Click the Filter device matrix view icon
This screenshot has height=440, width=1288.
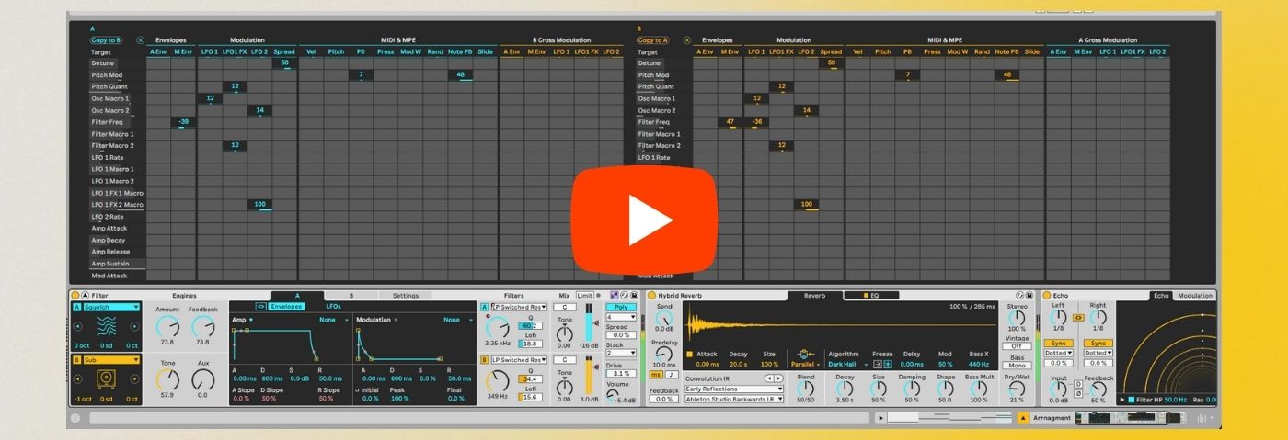tap(614, 295)
